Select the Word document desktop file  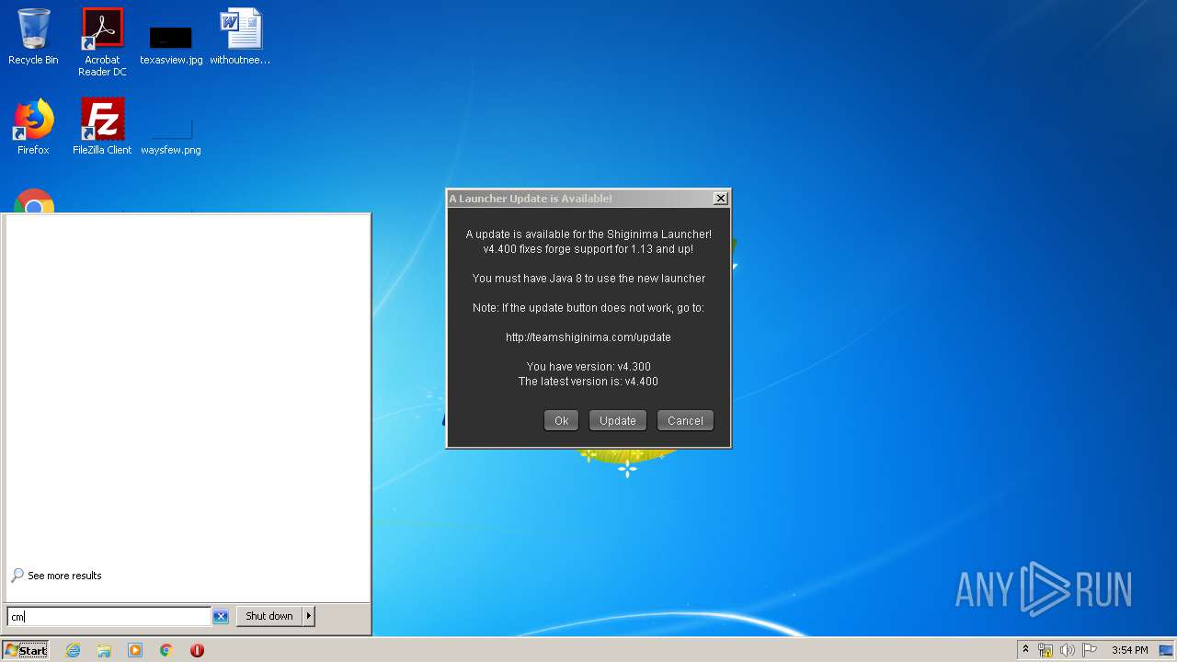[240, 37]
